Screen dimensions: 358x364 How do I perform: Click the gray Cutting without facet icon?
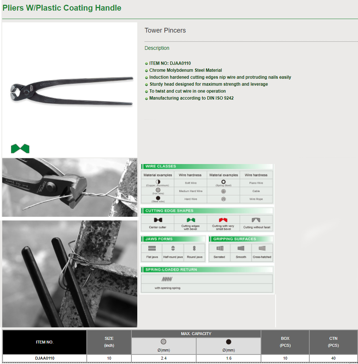point(256,220)
